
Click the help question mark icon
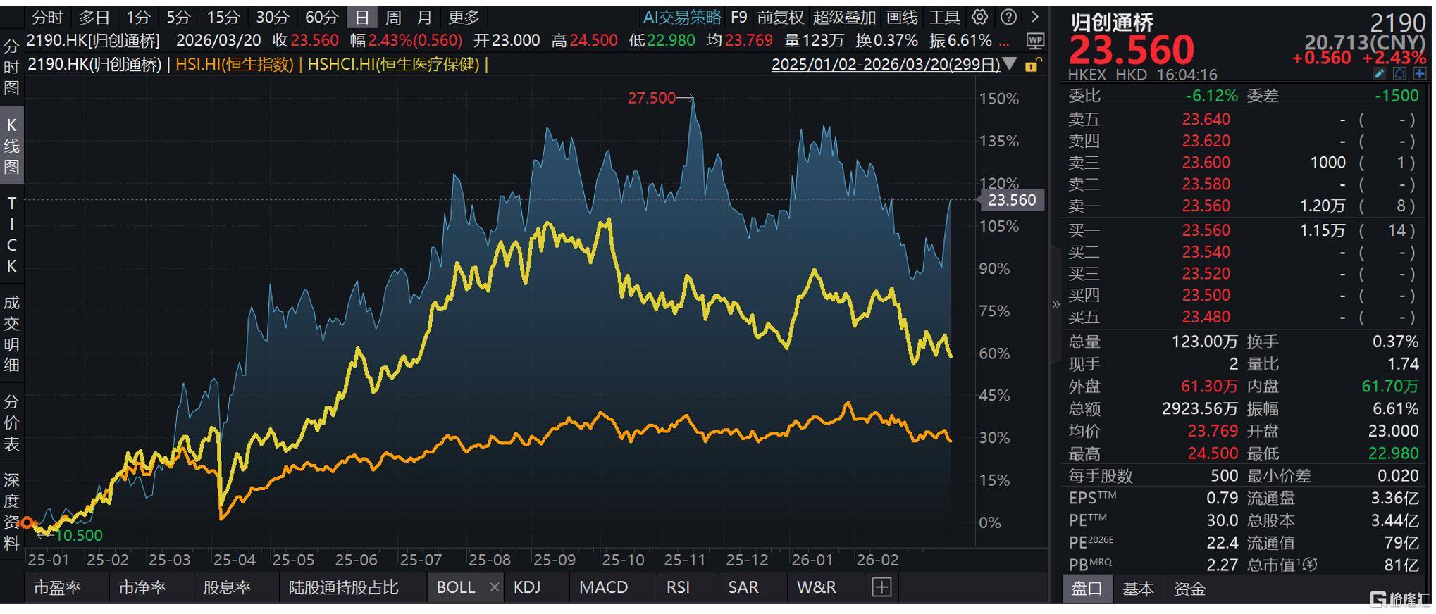(x=1008, y=17)
